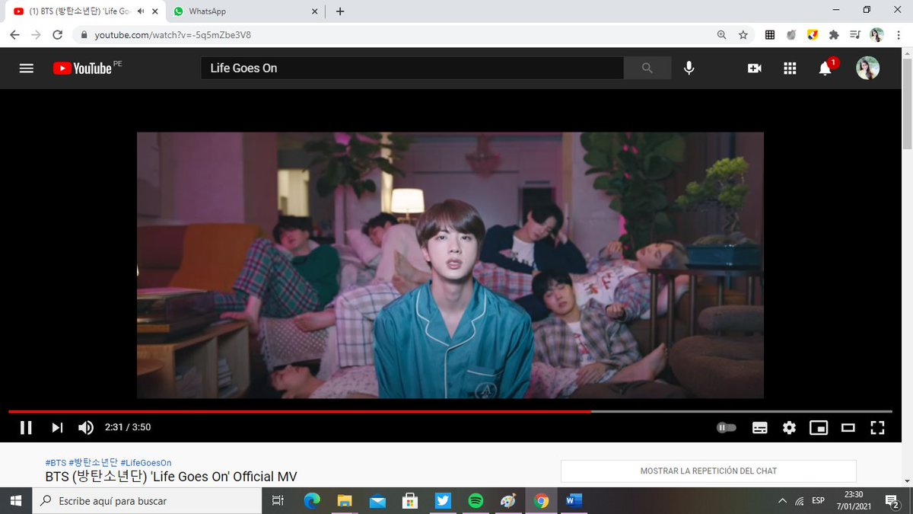Open Paint from the taskbar
This screenshot has height=514, width=913.
[x=508, y=500]
